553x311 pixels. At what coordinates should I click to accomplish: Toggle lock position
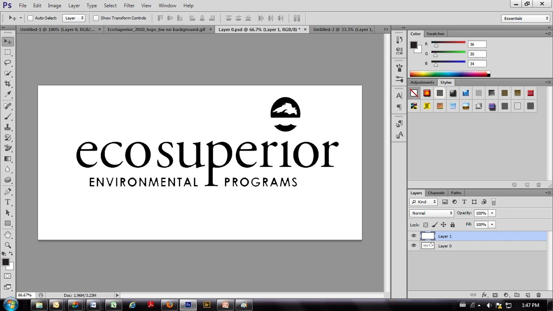click(443, 225)
